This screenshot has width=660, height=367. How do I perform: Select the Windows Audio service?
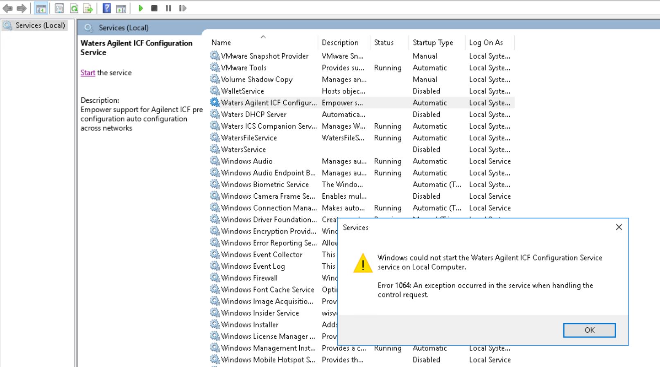pos(362,161)
